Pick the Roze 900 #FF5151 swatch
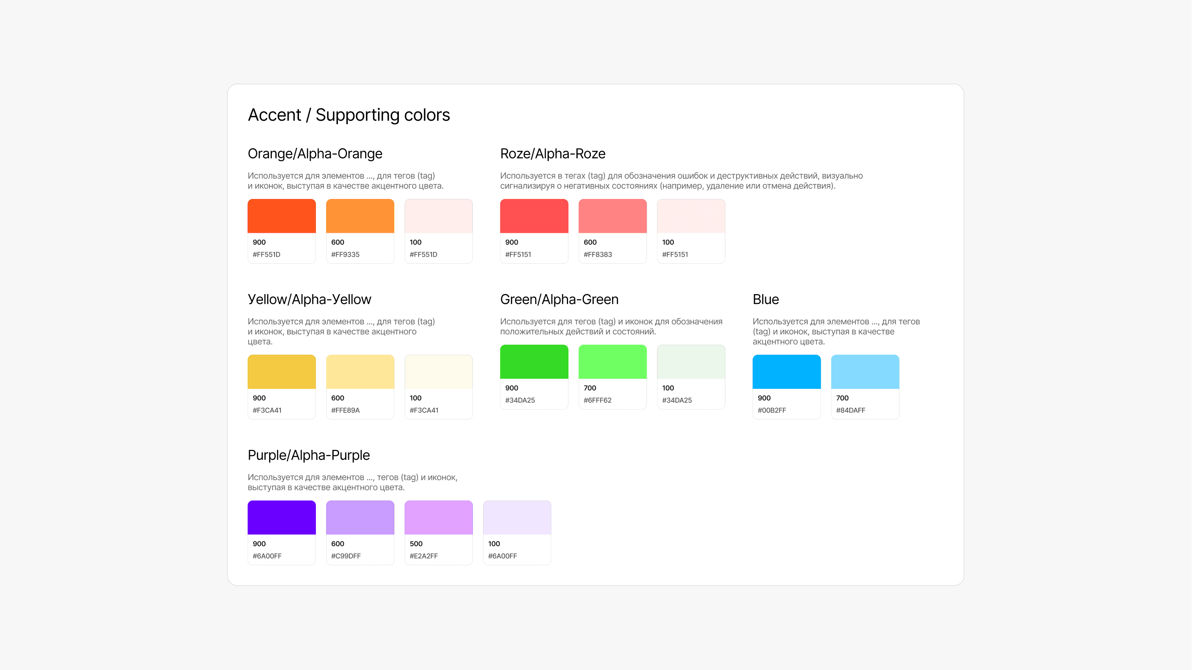 point(534,231)
